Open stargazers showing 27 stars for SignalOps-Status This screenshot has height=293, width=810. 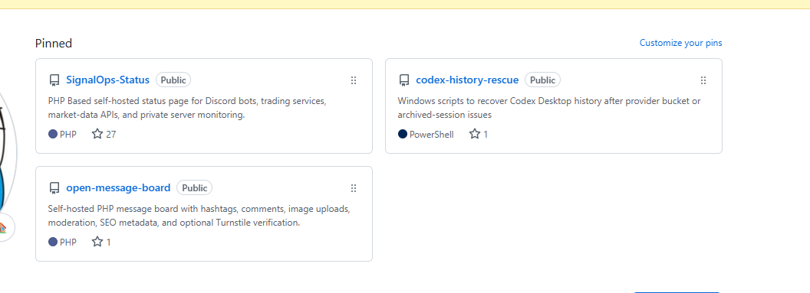(104, 135)
